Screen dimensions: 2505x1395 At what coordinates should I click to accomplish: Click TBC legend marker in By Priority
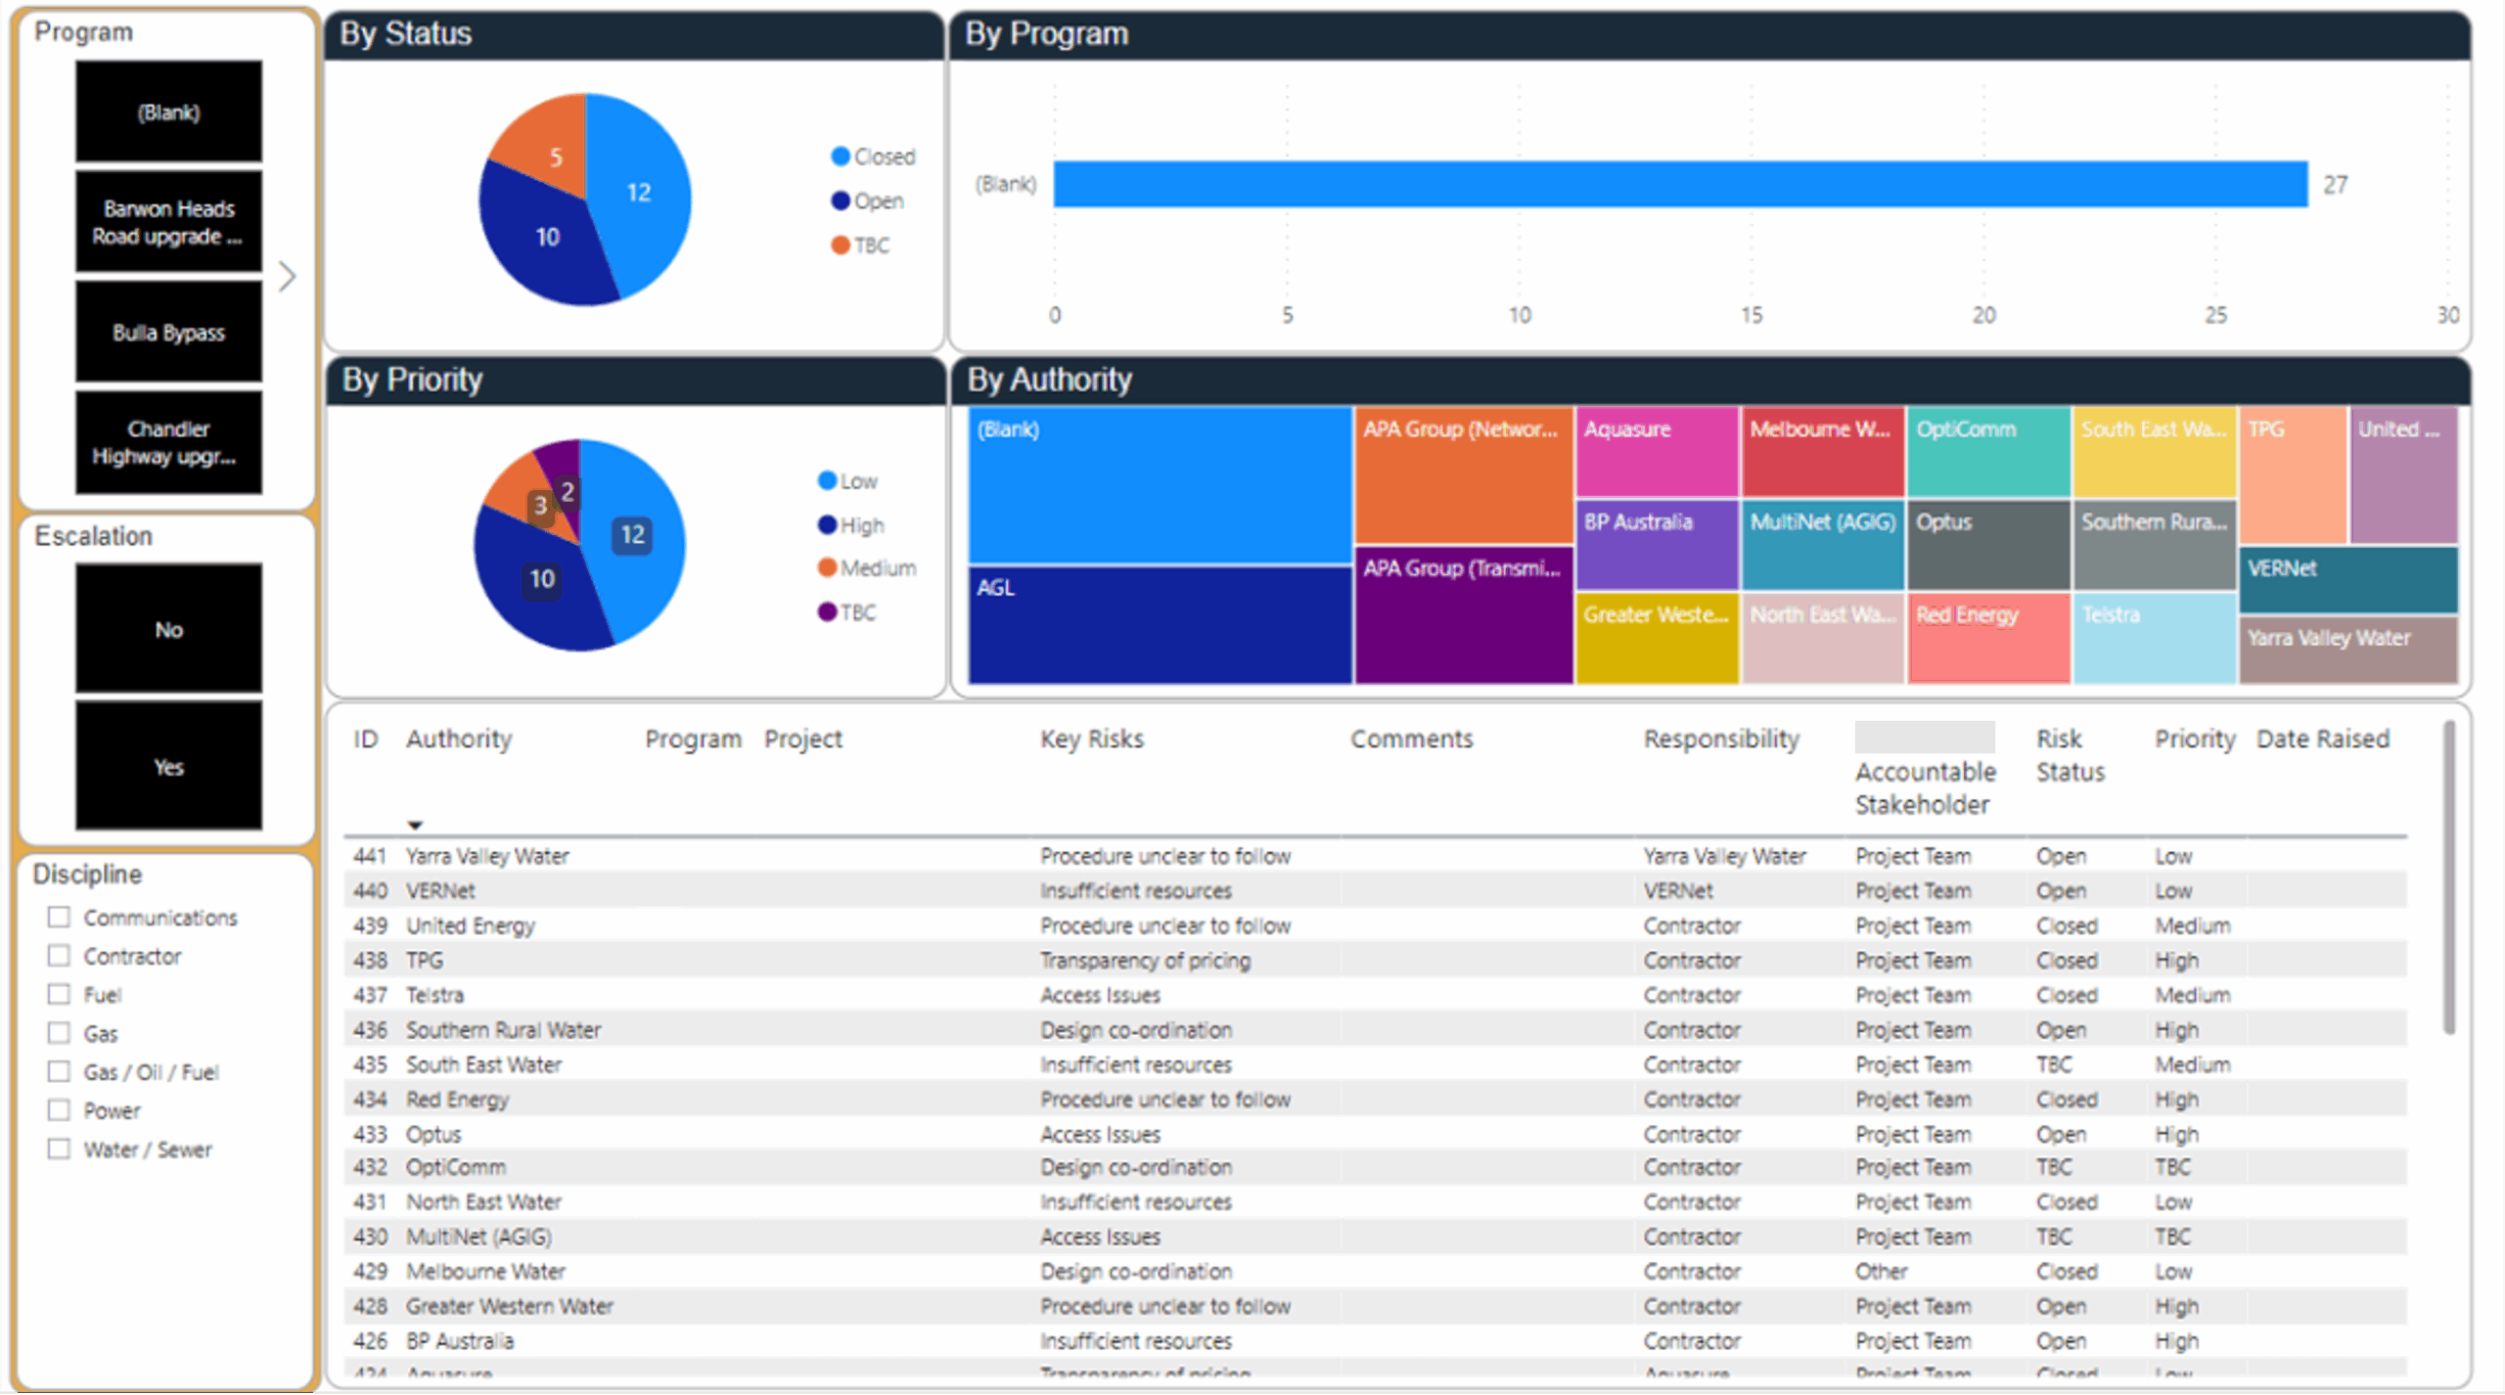click(x=827, y=612)
